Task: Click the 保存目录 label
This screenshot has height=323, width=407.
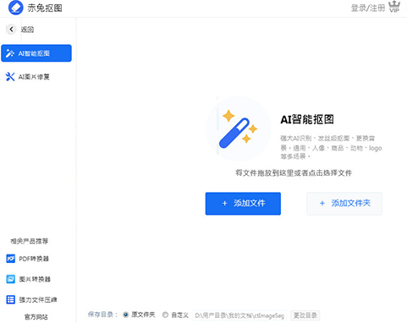Action: [x=102, y=315]
